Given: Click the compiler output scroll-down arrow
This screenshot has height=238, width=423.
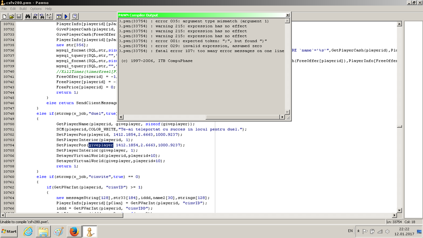Looking at the screenshot, I should point(287,112).
